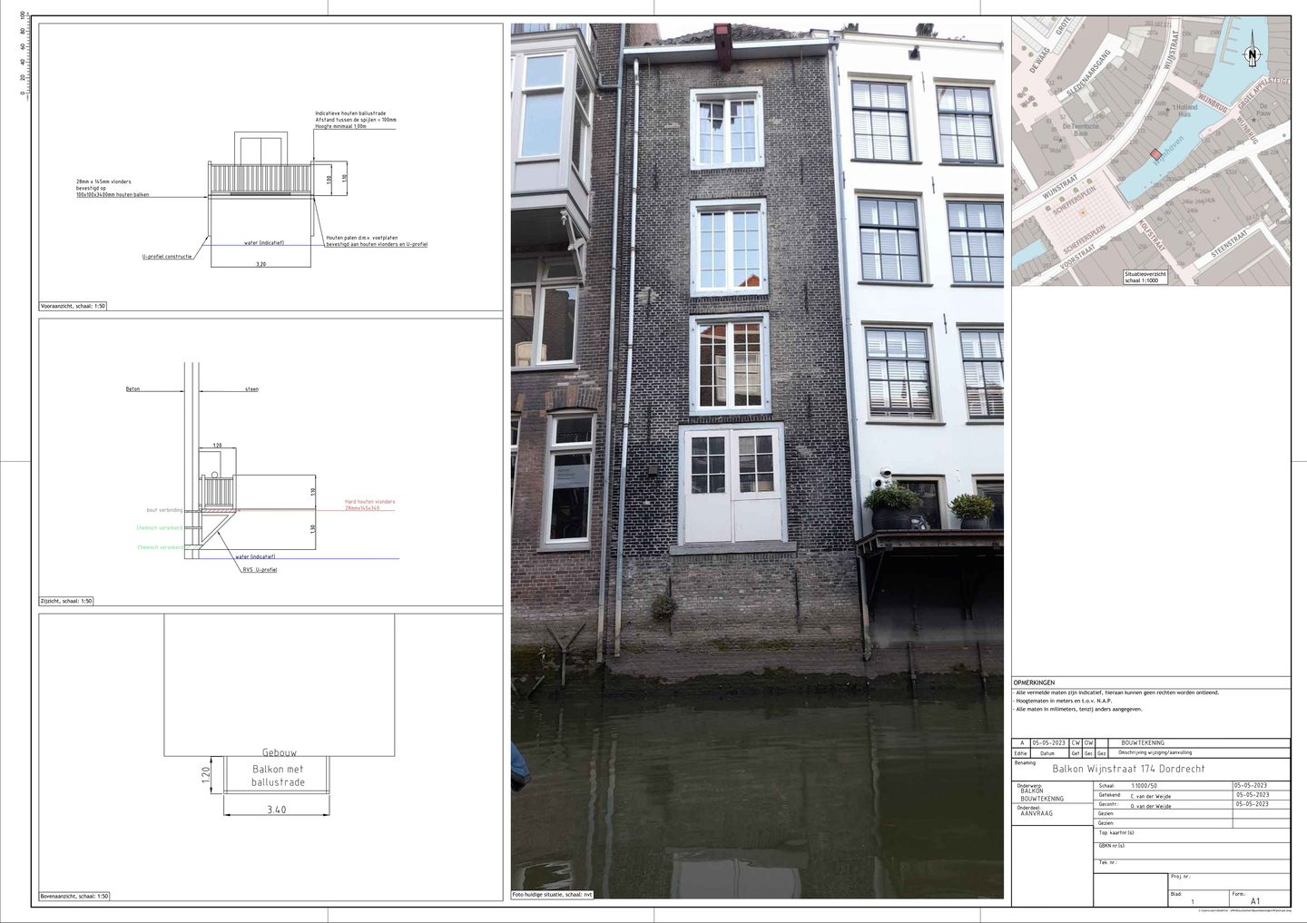Screen dimensions: 1307x923
Task: Click the Situatieoverzicht map thumbnail
Action: 1151,151
